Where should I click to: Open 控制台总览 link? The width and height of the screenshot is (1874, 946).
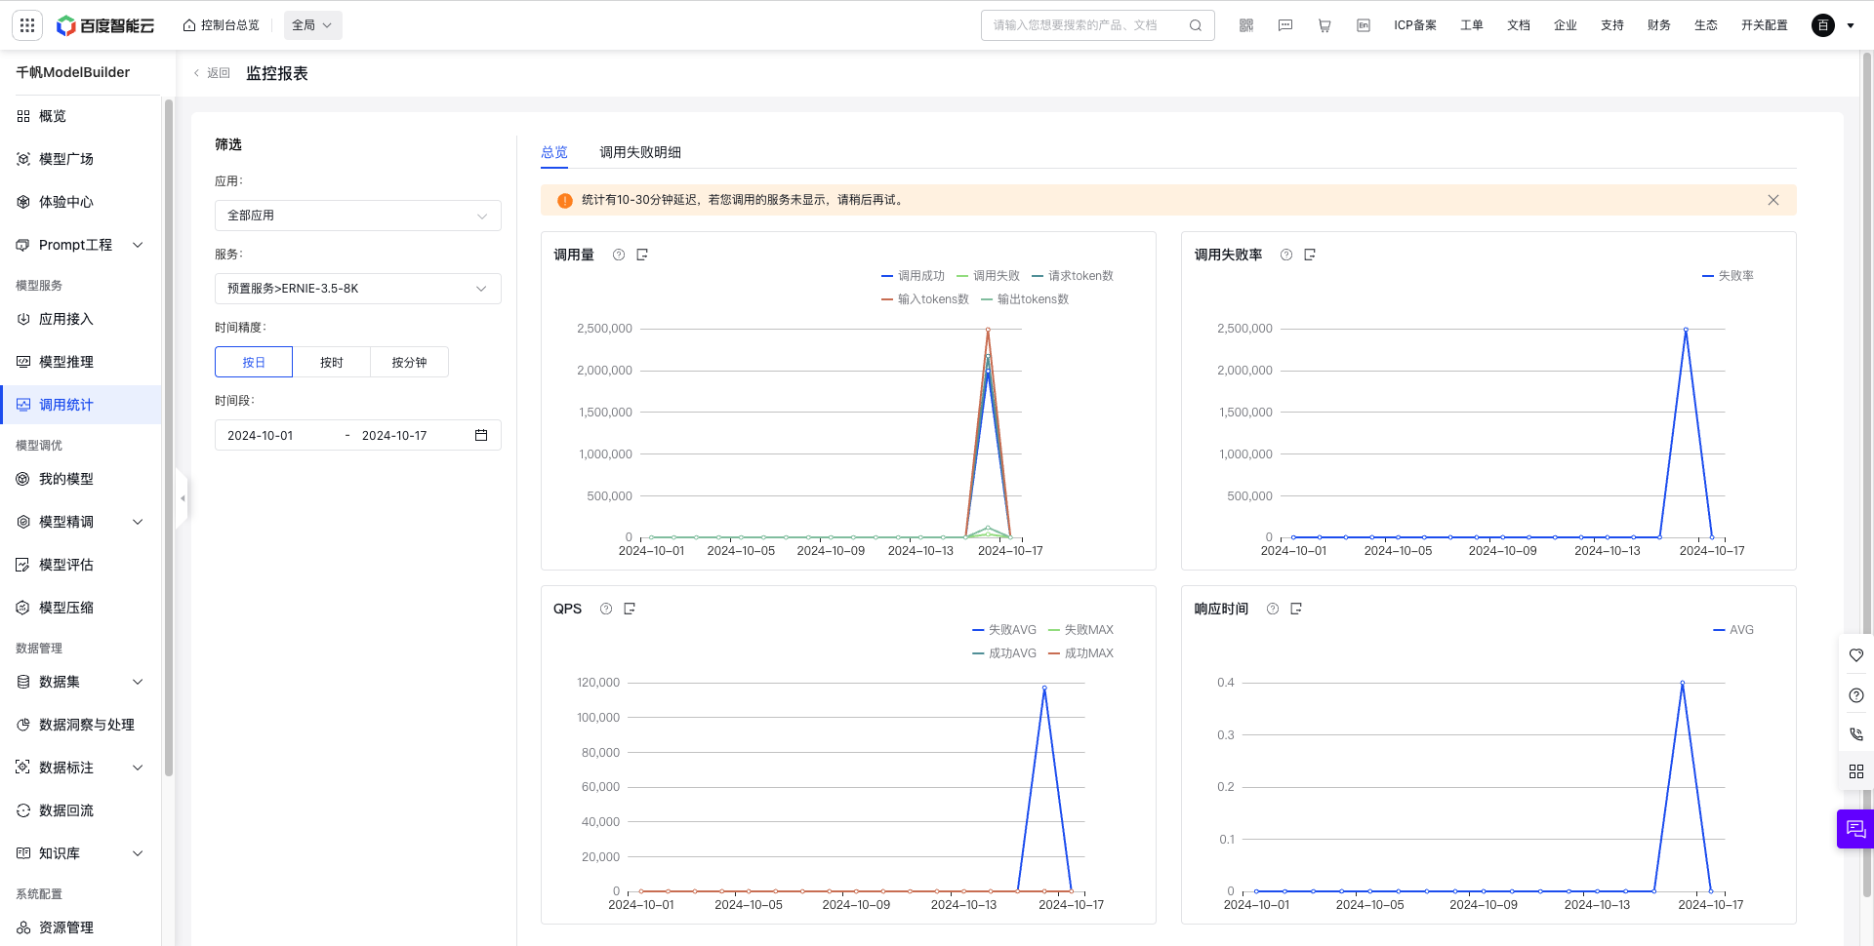pos(222,25)
